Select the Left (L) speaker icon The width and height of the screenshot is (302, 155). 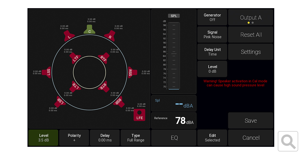click(69, 36)
